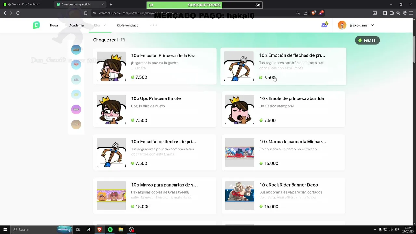Screen dimensions: 416x234
Task: Toggle the browser sidebar panel icon
Action: [385, 13]
